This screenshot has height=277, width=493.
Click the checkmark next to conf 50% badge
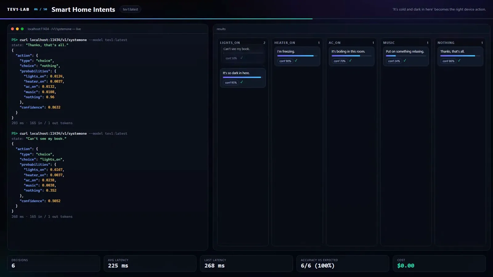[242, 58]
